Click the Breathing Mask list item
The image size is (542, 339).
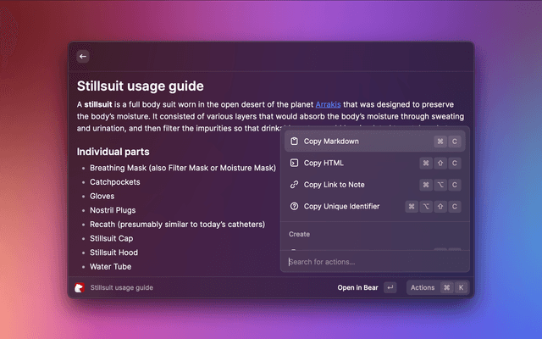point(183,168)
